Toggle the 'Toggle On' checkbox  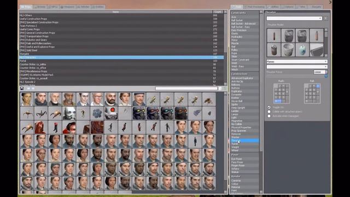tap(269, 107)
